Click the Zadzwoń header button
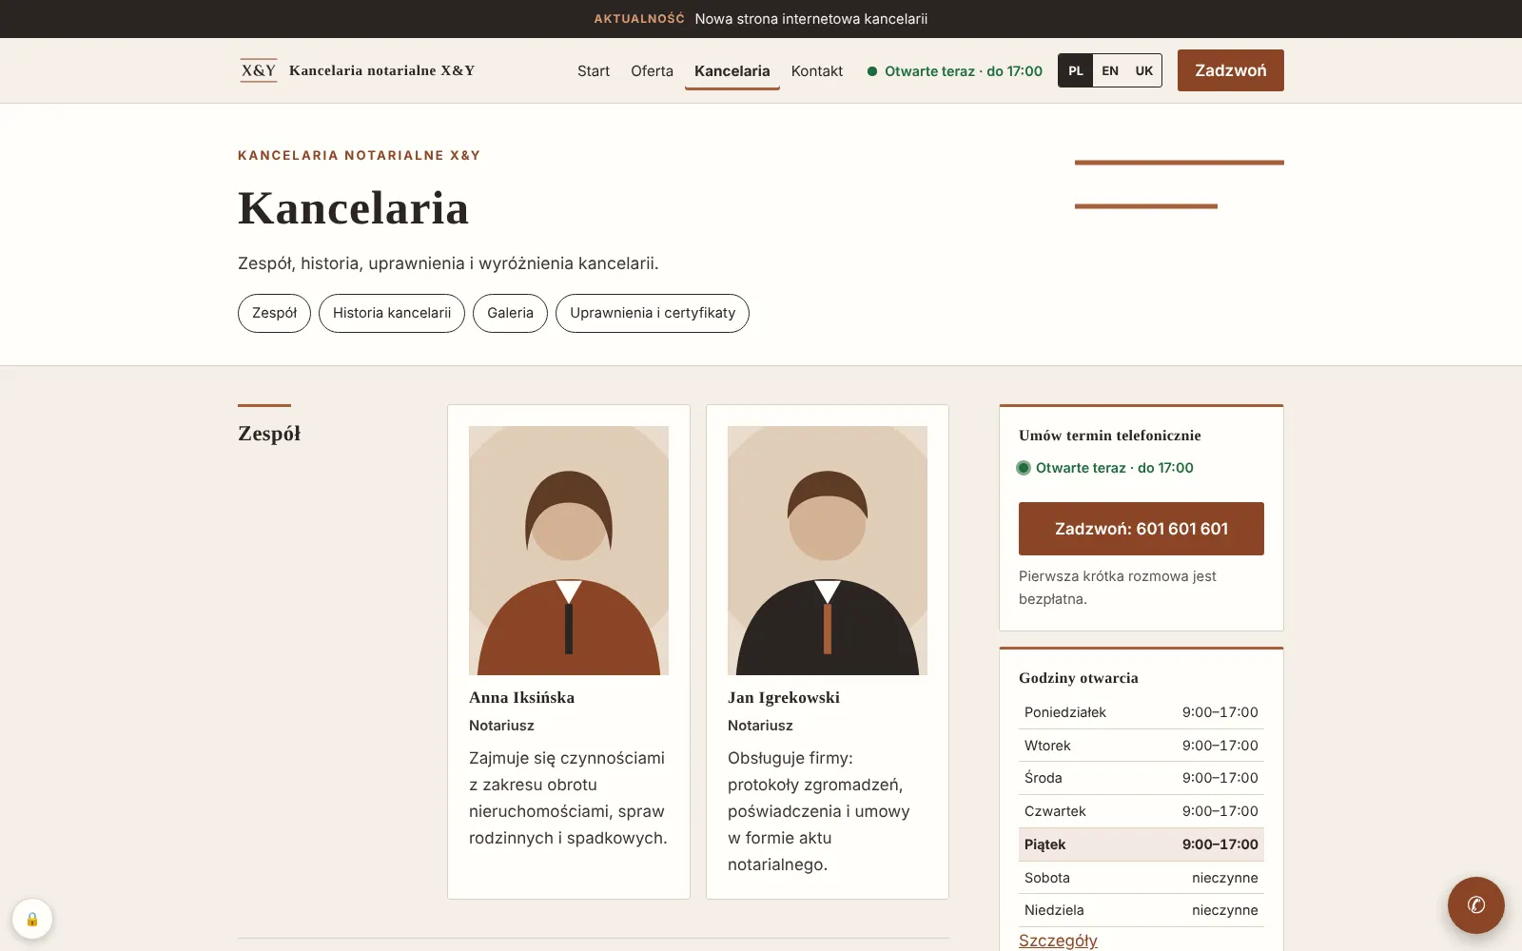 click(x=1231, y=70)
